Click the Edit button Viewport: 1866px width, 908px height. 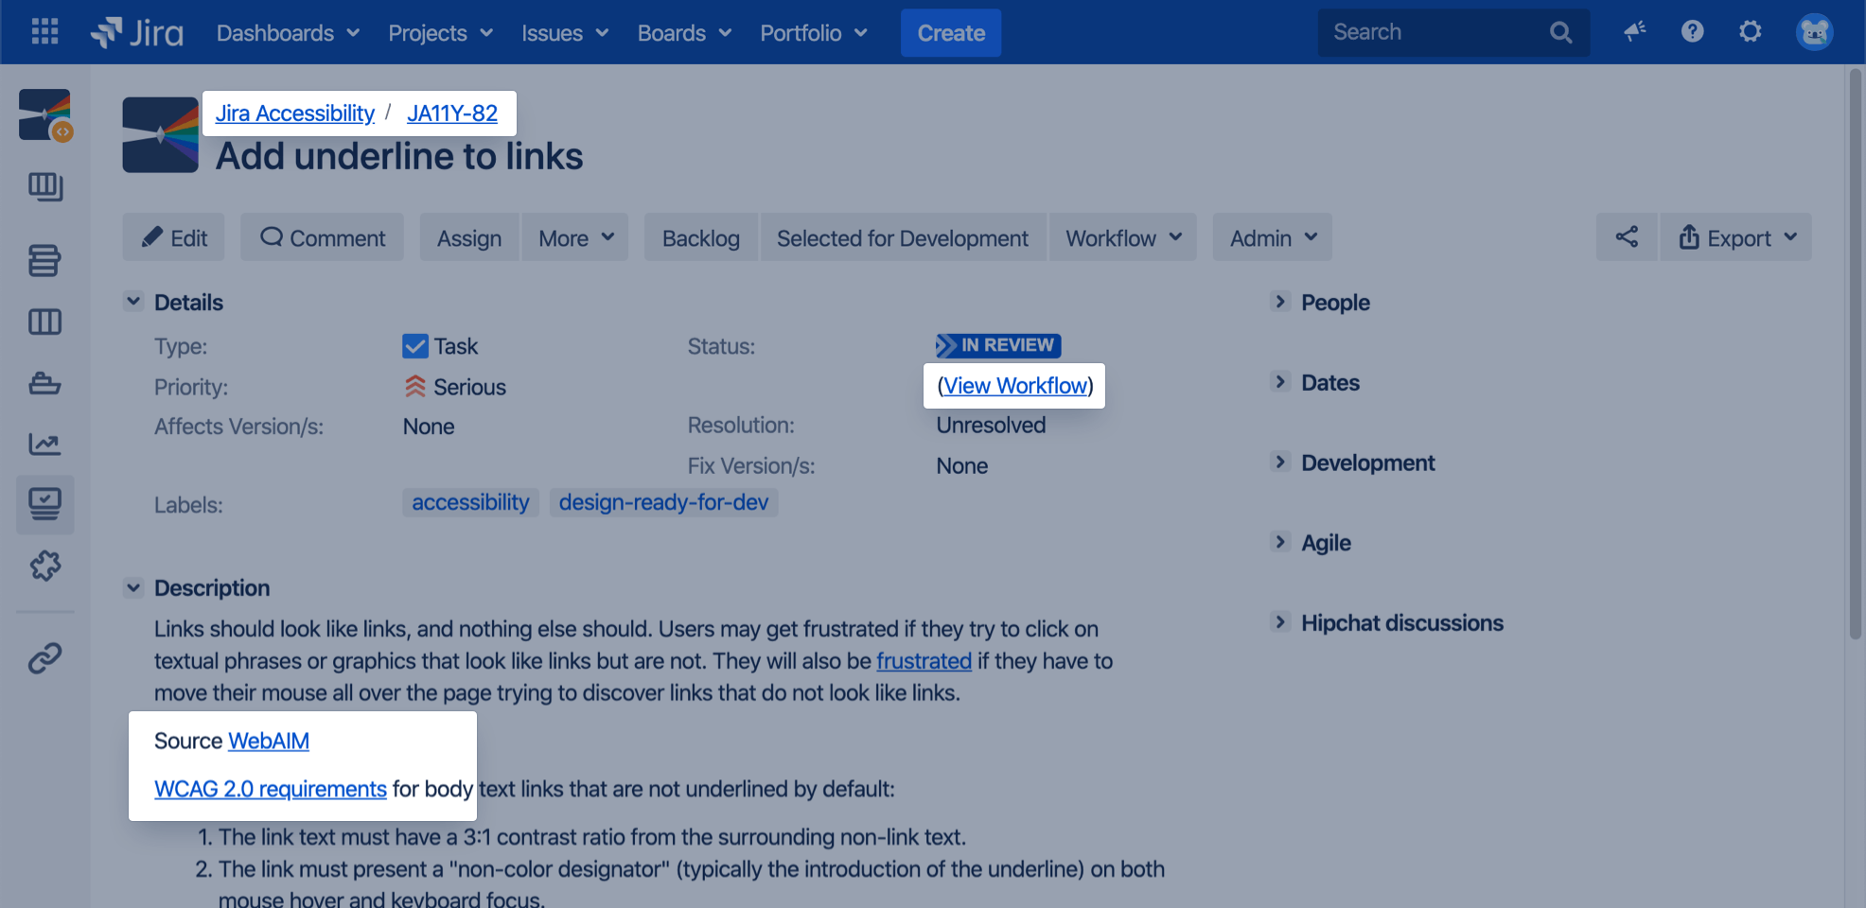point(173,237)
